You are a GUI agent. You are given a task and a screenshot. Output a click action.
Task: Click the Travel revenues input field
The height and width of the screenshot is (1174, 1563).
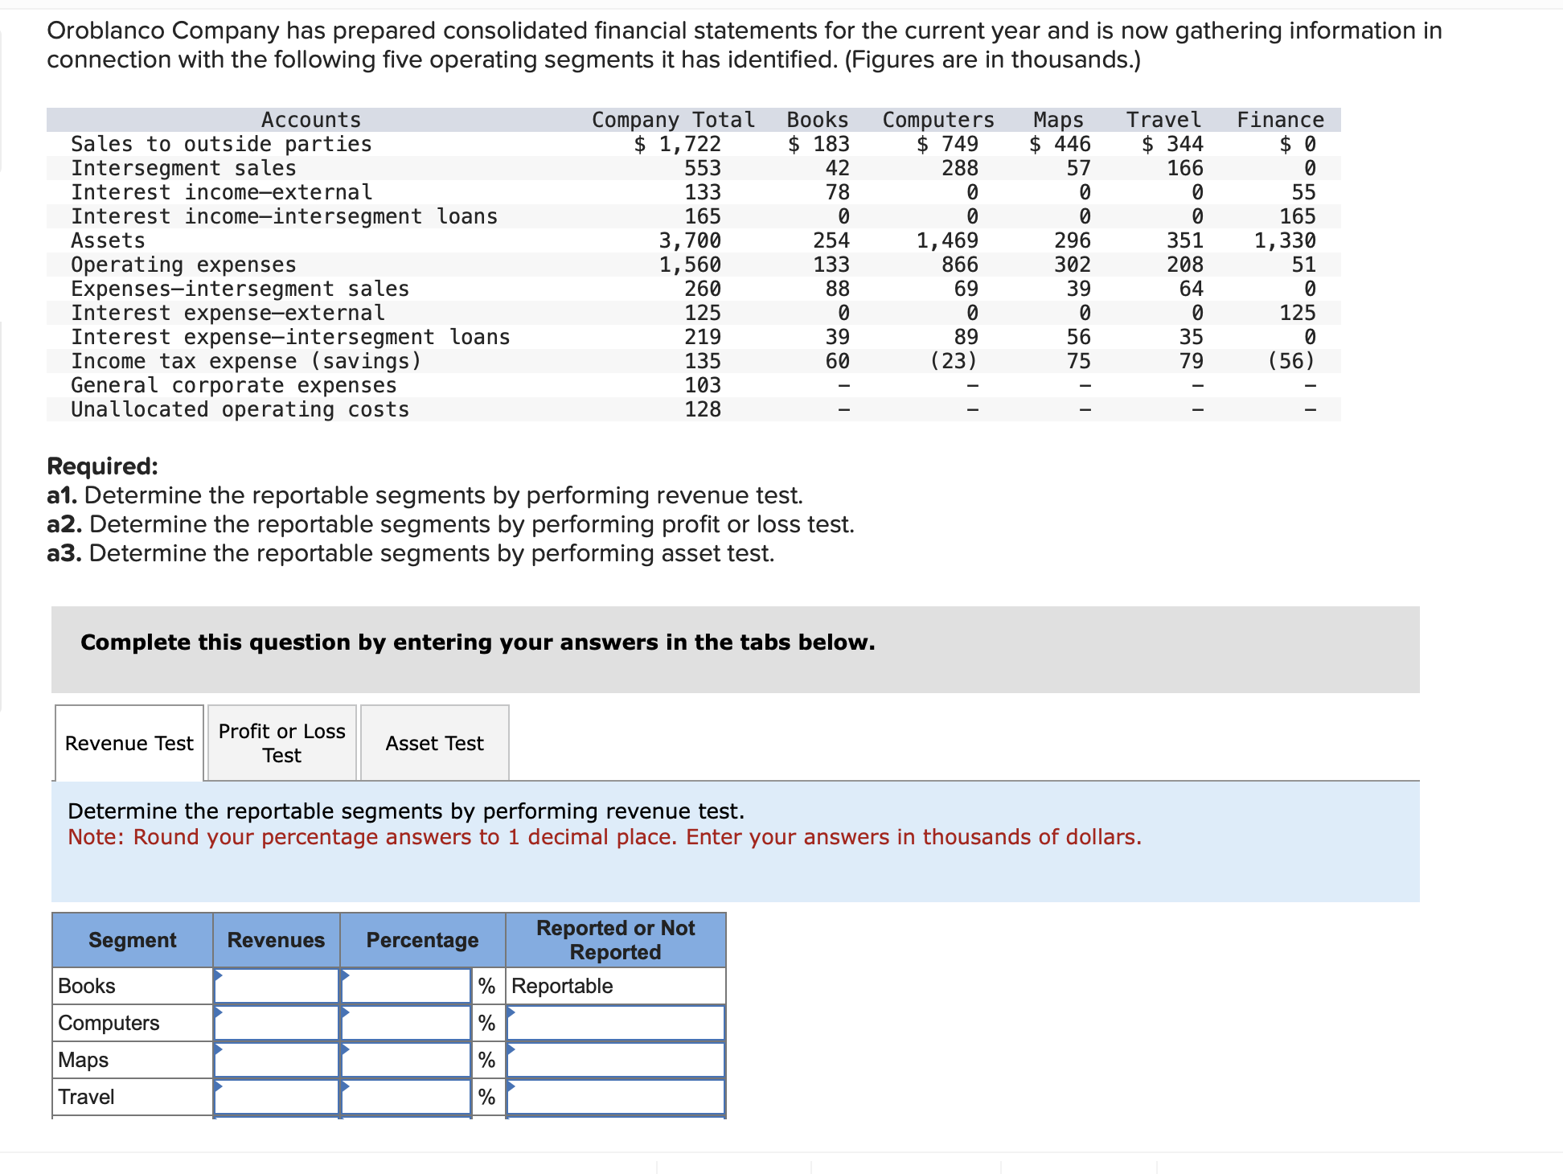click(276, 1097)
